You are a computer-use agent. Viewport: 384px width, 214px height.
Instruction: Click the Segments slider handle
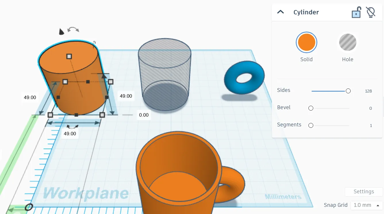point(311,126)
